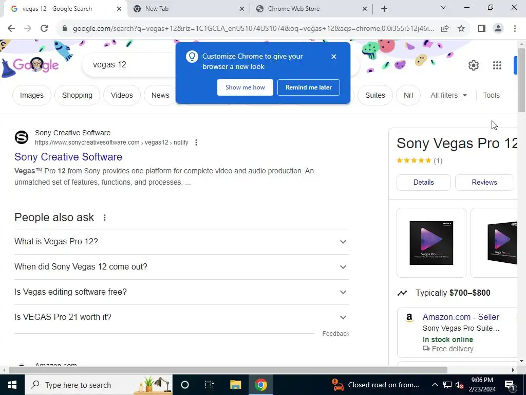
Task: Open the Chrome side panel icon
Action: tap(482, 29)
